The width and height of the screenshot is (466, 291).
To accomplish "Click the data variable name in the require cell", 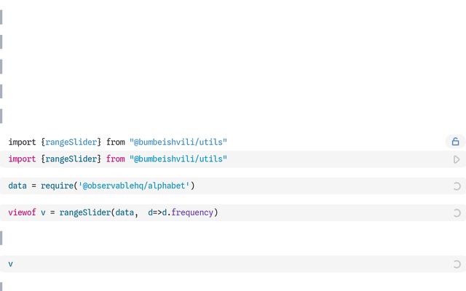I will [x=17, y=186].
